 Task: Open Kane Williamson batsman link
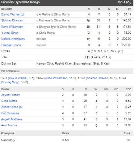point(12,27)
